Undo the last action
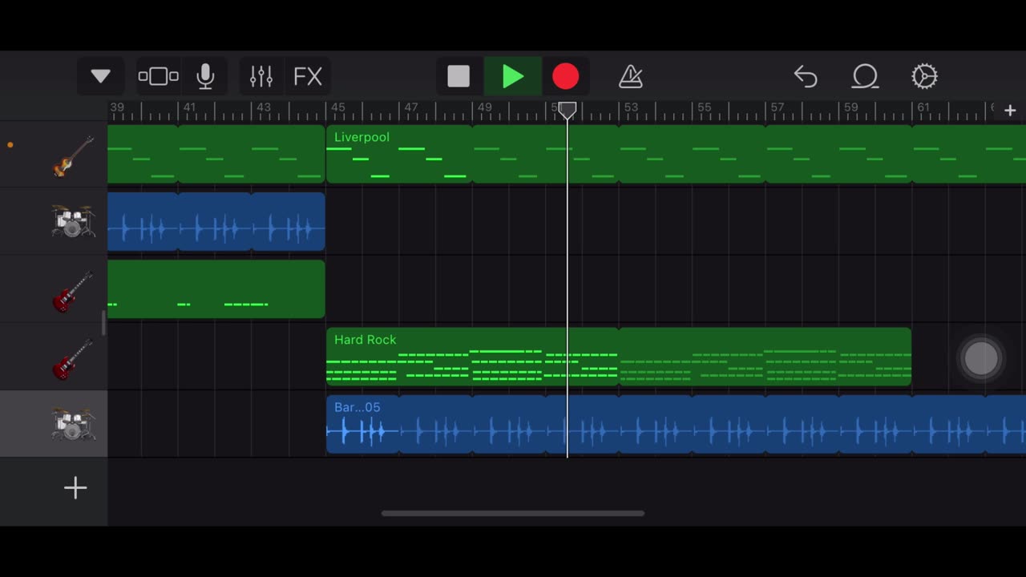 (x=806, y=76)
